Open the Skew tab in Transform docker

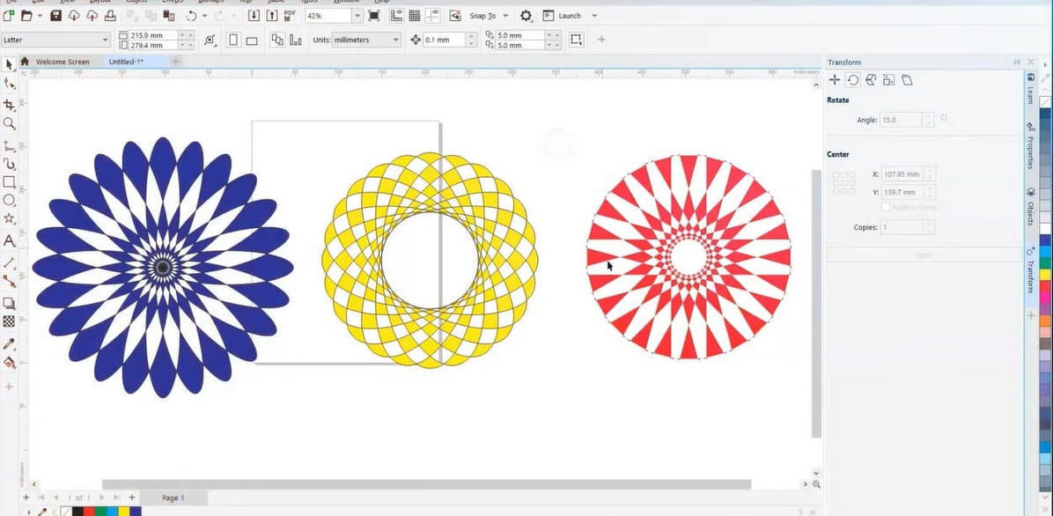coord(907,80)
